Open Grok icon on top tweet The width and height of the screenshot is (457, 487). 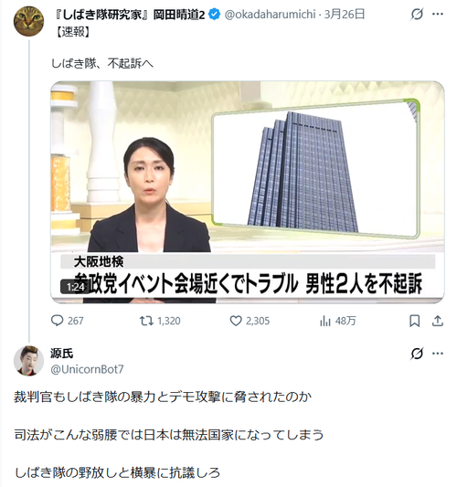417,14
